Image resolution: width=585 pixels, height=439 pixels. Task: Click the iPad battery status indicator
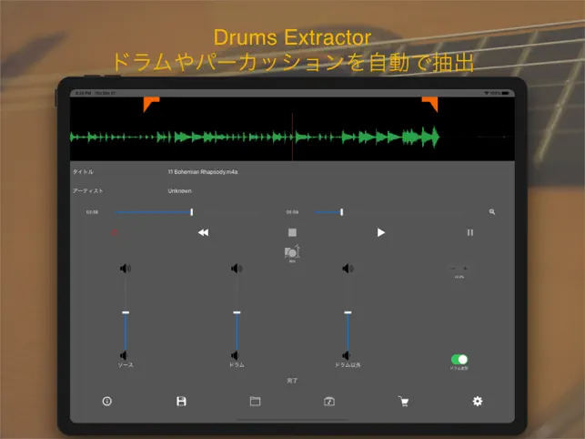coord(506,93)
